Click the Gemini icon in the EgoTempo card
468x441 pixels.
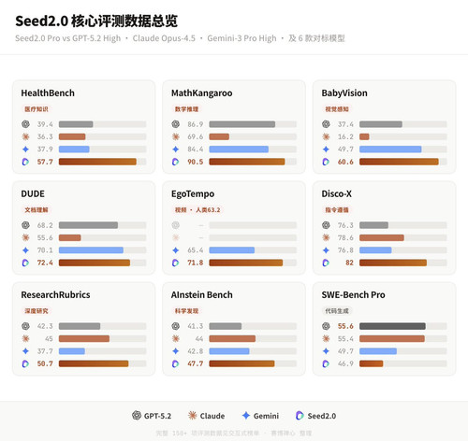(176, 250)
